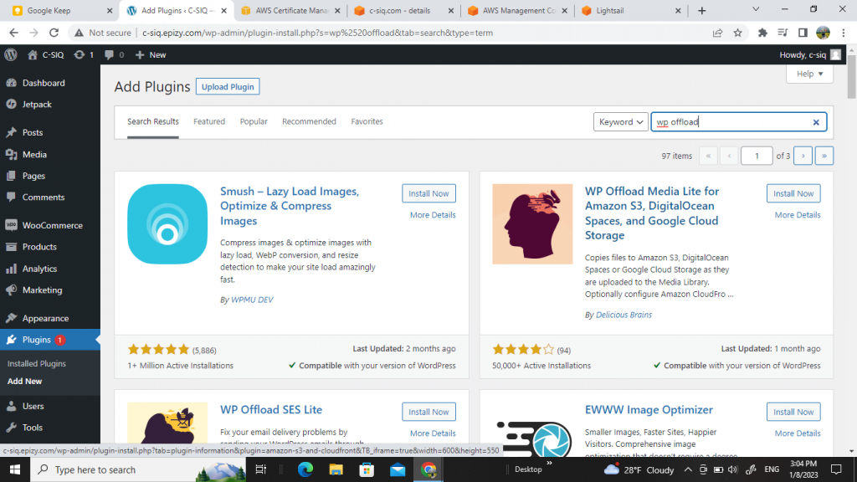
Task: Go to next page of results
Action: click(x=803, y=156)
